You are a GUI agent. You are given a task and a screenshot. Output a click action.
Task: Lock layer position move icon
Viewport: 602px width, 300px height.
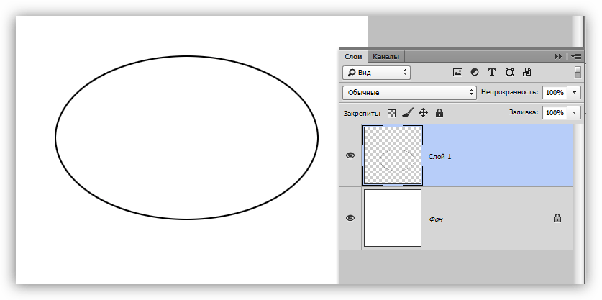[423, 113]
